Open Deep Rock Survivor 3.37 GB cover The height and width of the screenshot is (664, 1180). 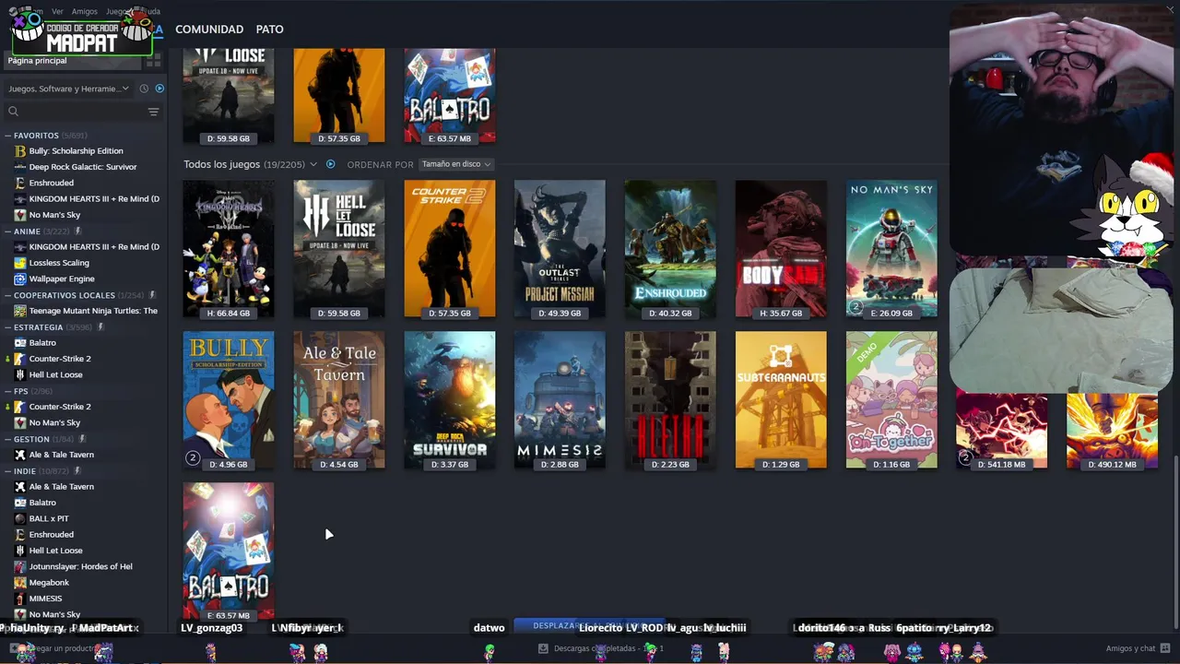click(x=449, y=400)
